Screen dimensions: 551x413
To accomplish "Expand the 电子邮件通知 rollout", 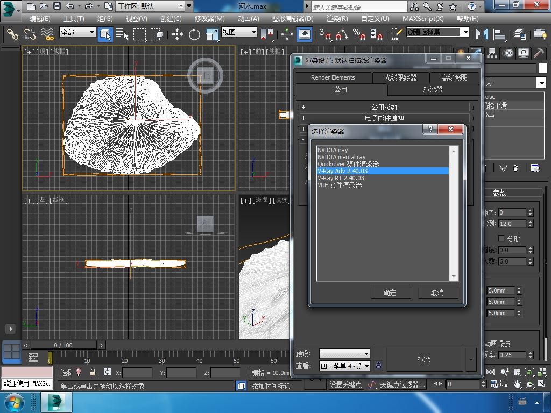I will coord(384,118).
